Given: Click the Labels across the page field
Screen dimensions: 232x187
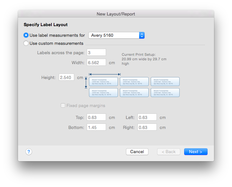Looking at the screenshot, I should click(96, 52).
